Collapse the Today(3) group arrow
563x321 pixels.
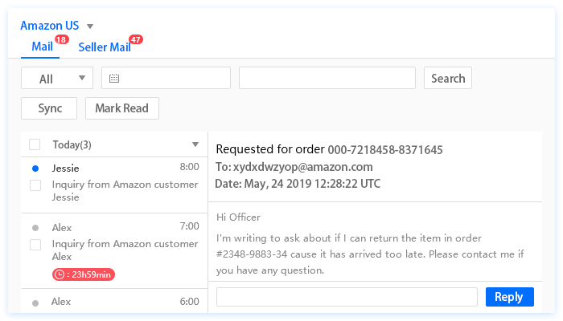tap(195, 145)
